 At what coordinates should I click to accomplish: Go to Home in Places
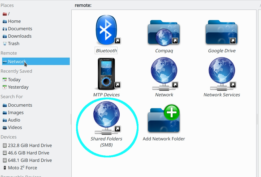point(14,21)
